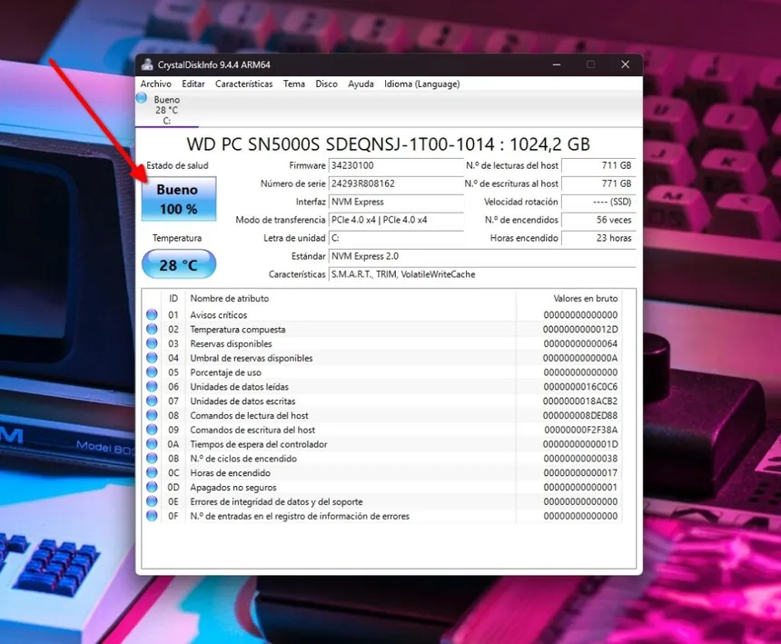Select the Porcentaje de uso attribute row
Image resolution: width=781 pixels, height=644 pixels.
click(382, 372)
